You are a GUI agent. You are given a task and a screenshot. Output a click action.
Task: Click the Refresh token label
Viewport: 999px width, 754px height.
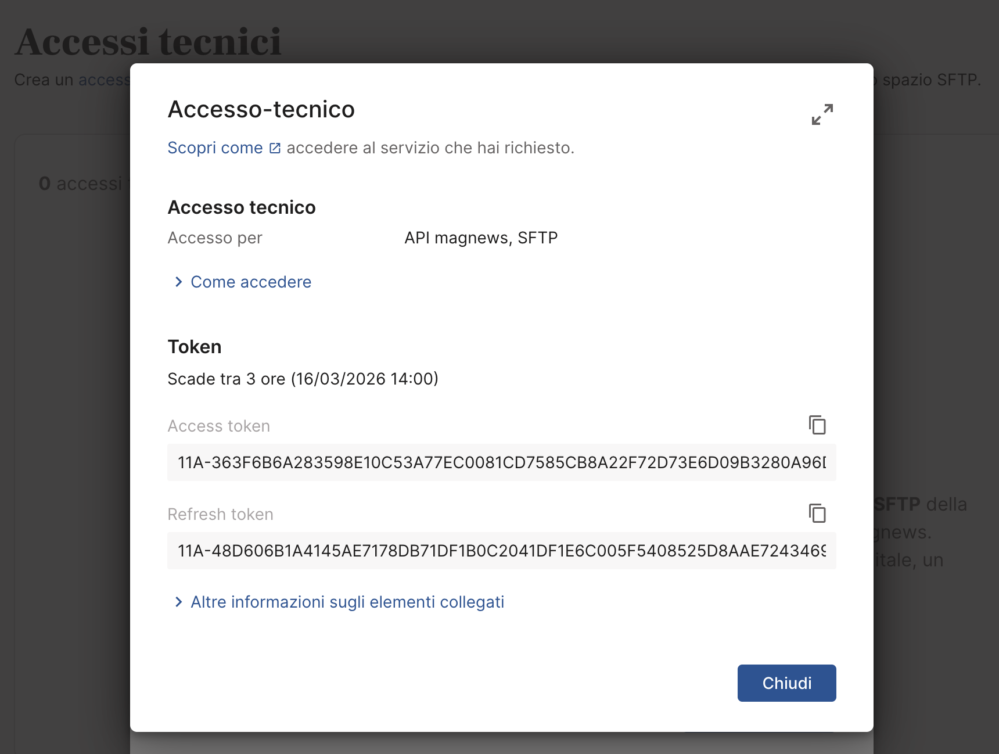pos(220,515)
